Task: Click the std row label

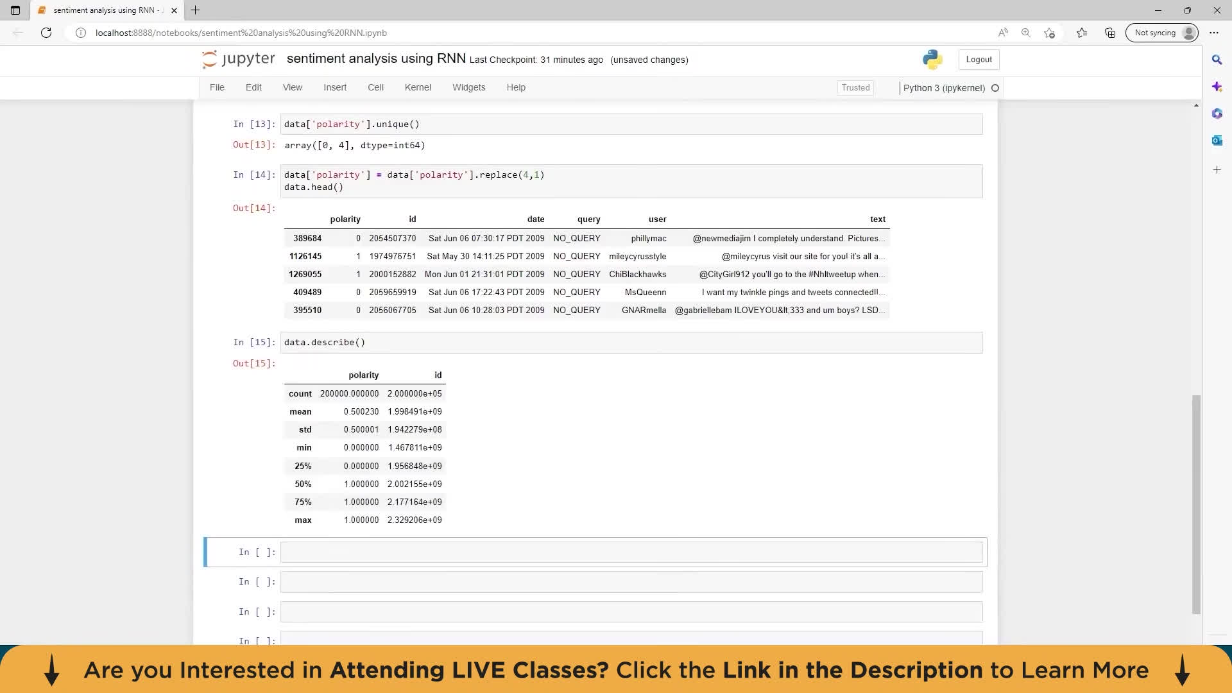Action: coord(305,430)
